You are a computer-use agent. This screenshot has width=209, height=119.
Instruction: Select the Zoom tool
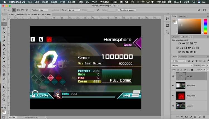[x=4, y=100]
